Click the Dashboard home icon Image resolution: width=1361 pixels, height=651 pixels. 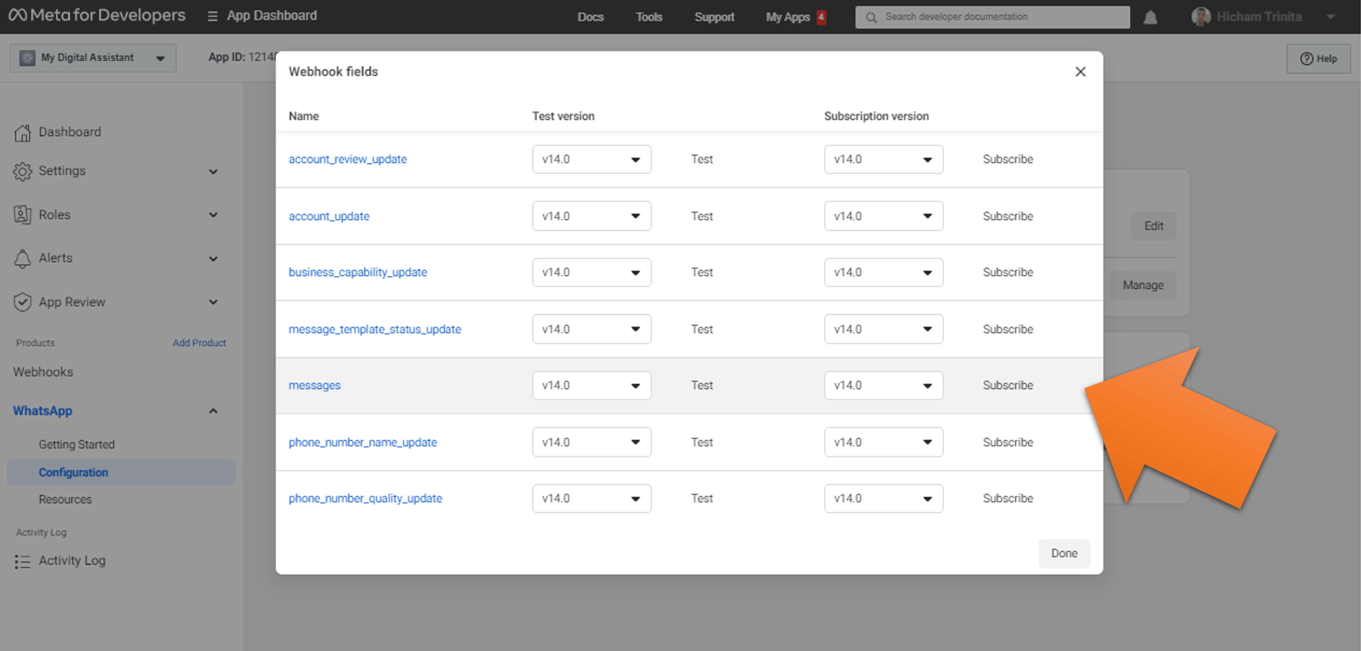click(x=22, y=133)
